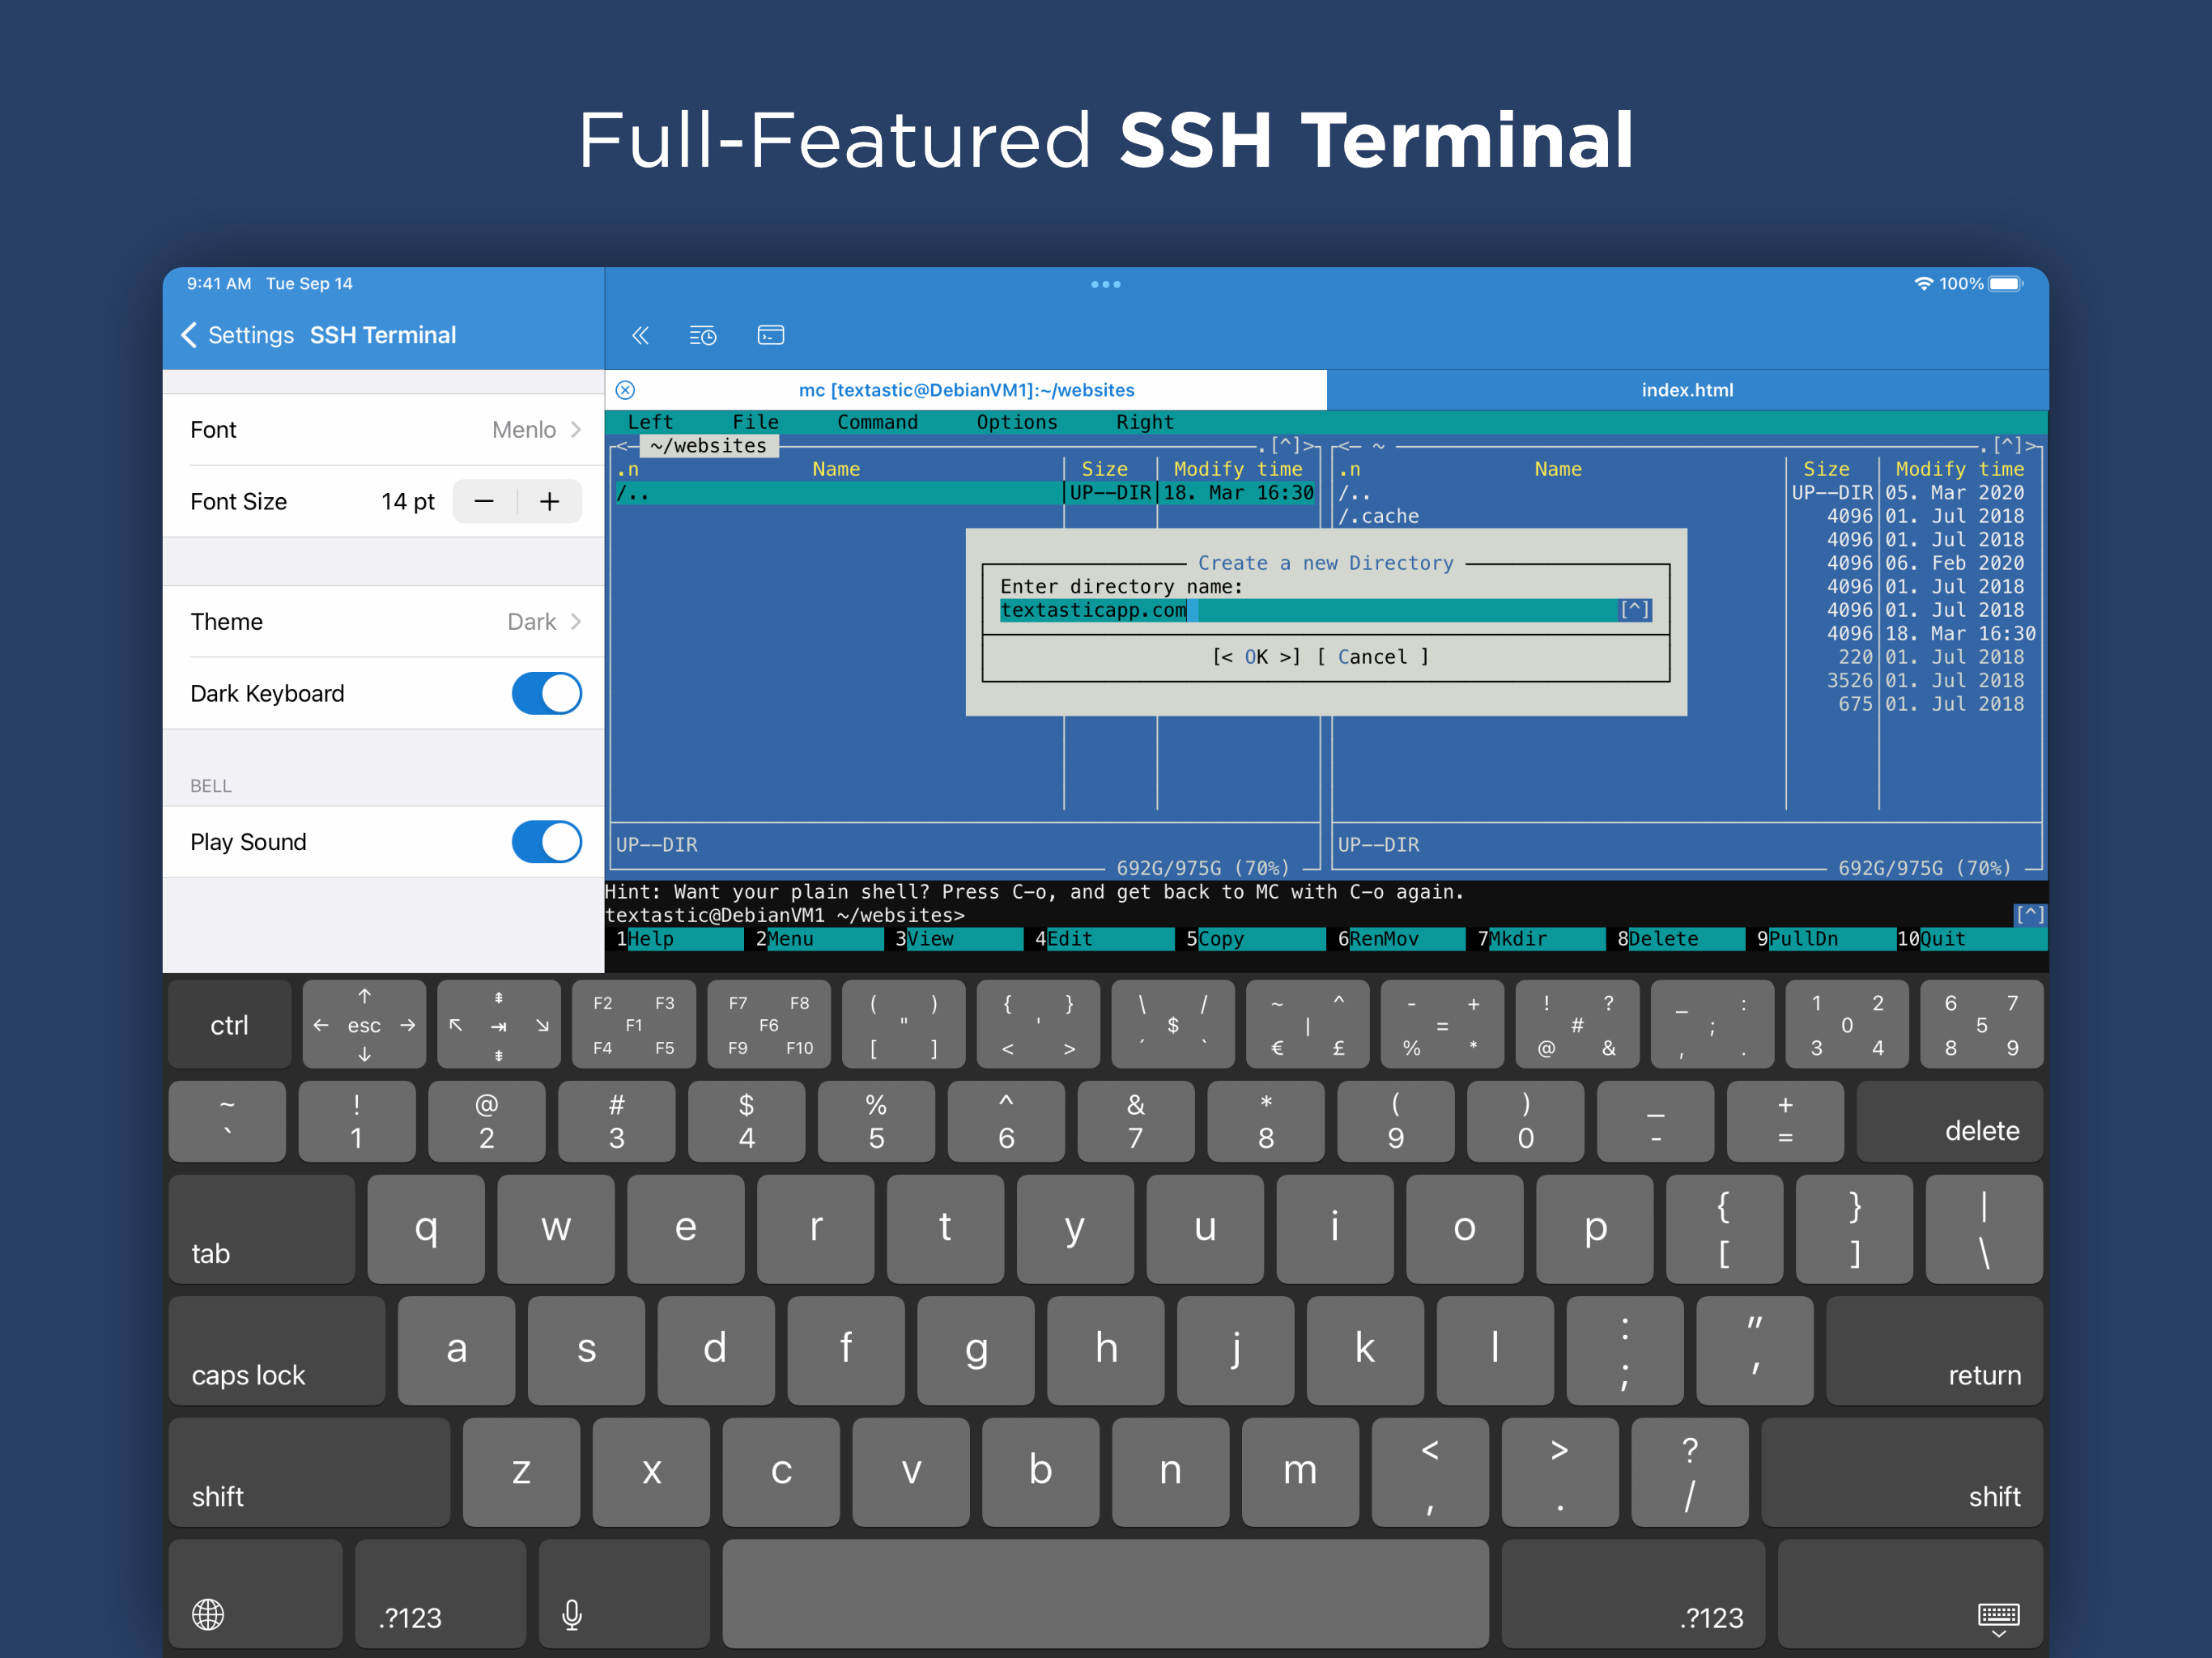Turn off the Dark Keyboard switch
The image size is (2212, 1658).
pyautogui.click(x=546, y=693)
